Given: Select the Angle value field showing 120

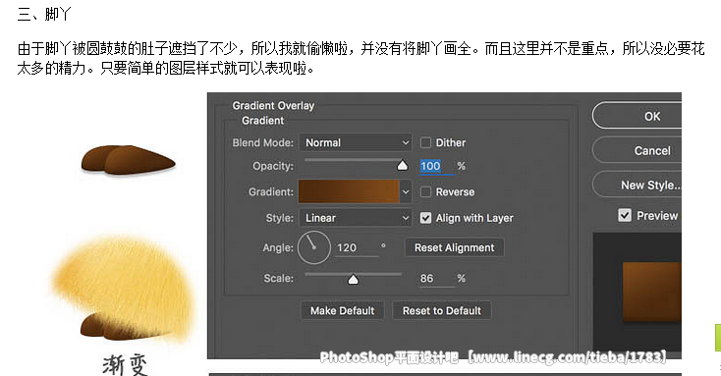Looking at the screenshot, I should [357, 247].
